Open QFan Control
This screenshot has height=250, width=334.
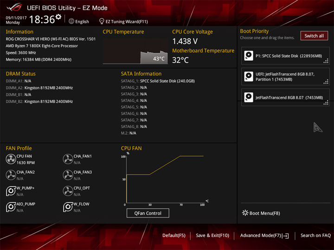(x=148, y=213)
